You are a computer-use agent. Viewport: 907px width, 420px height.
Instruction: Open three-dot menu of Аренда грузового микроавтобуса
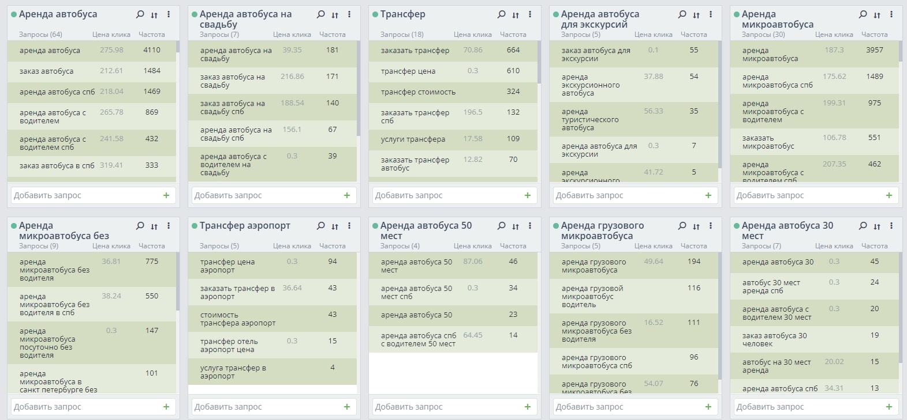pyautogui.click(x=711, y=226)
